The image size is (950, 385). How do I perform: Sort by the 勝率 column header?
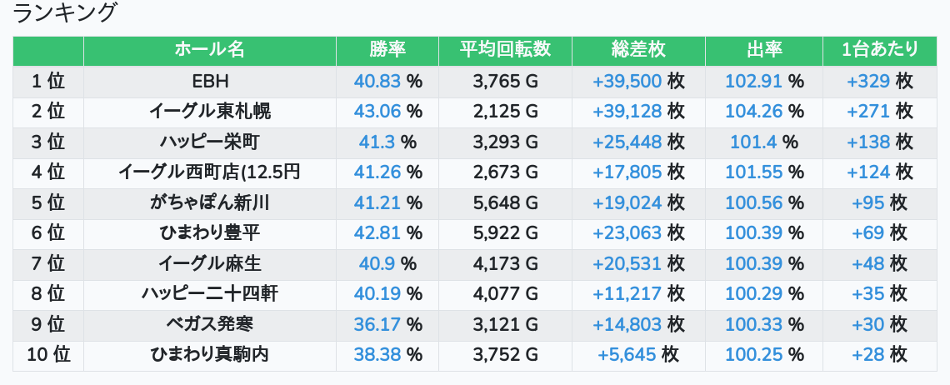(x=387, y=50)
